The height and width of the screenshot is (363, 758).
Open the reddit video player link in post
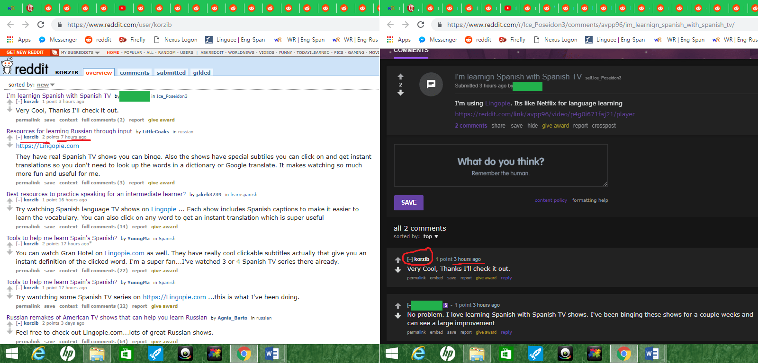point(545,114)
